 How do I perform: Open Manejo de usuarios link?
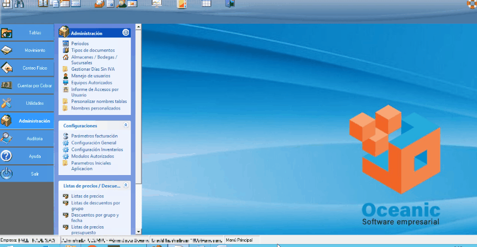pos(90,76)
